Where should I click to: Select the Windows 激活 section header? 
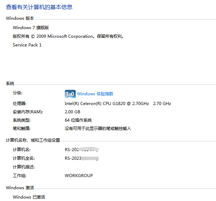[20, 188]
